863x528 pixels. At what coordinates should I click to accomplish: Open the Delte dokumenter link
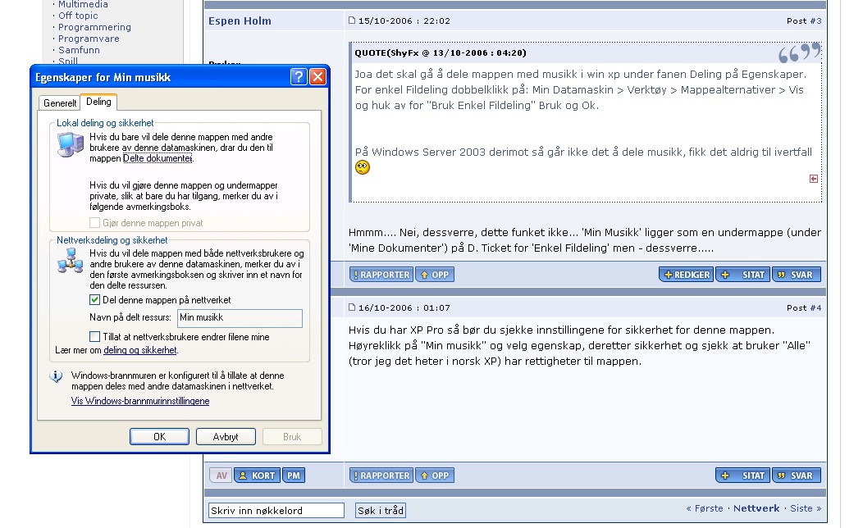pos(158,158)
